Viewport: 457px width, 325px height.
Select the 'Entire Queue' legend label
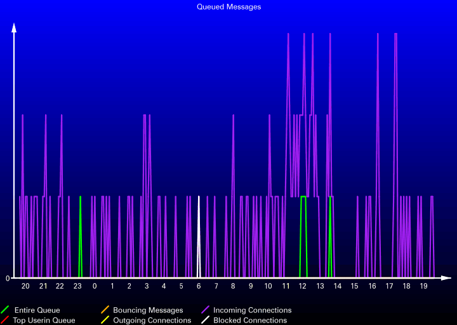click(37, 310)
